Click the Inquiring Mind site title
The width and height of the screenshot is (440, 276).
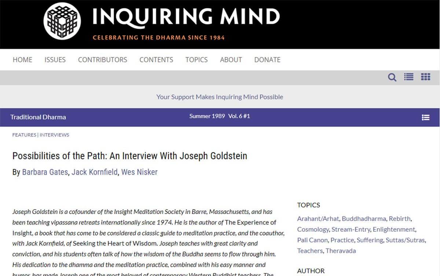186,17
